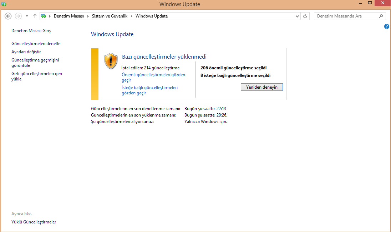Image resolution: width=391 pixels, height=232 pixels.
Task: Open İsteğe bağlı güncelleştirmeleri gözden geçir
Action: (x=149, y=90)
